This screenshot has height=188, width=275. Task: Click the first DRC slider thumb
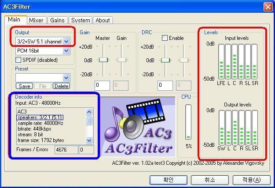(x=165, y=60)
